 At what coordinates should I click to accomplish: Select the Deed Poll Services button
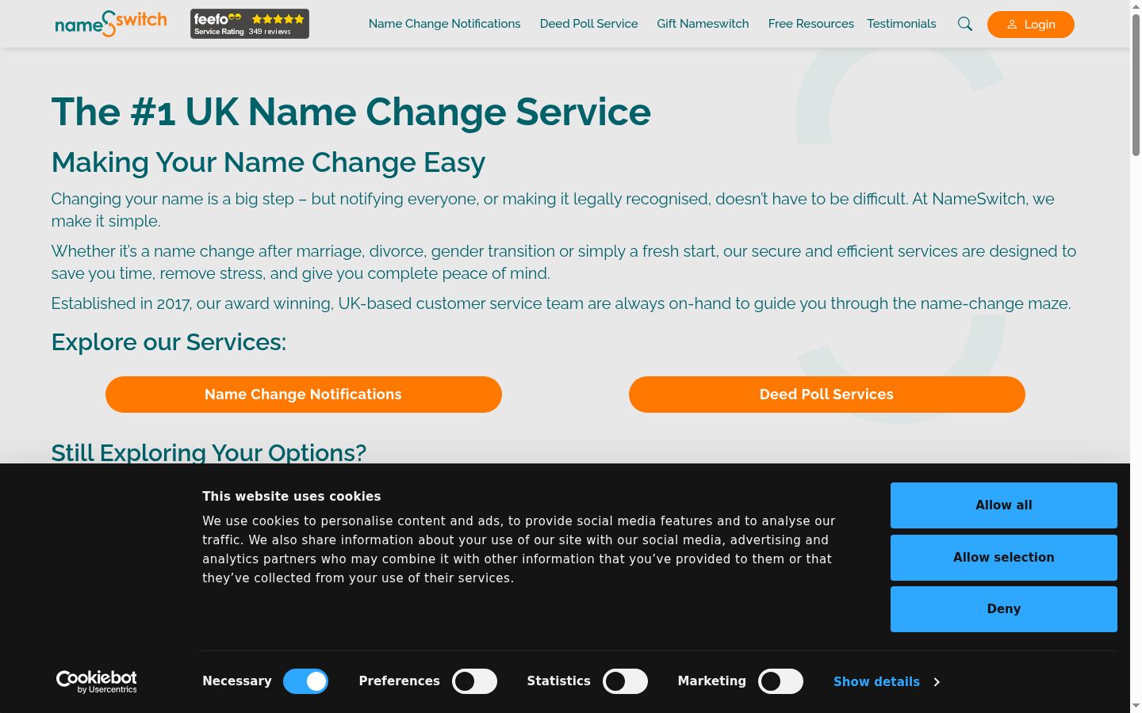[827, 395]
